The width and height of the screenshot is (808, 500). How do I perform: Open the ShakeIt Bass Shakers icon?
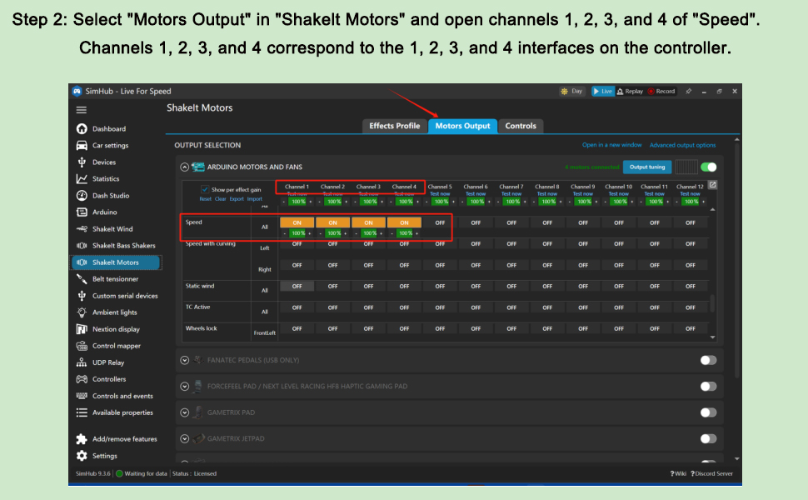(x=82, y=245)
